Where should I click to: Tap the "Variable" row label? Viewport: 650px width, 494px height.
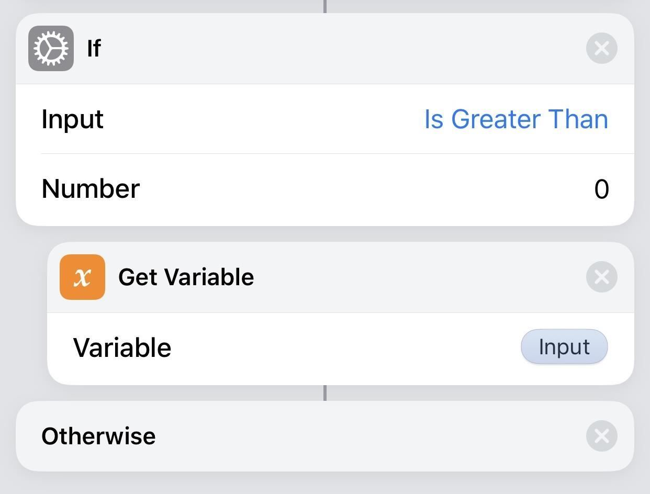pos(122,347)
